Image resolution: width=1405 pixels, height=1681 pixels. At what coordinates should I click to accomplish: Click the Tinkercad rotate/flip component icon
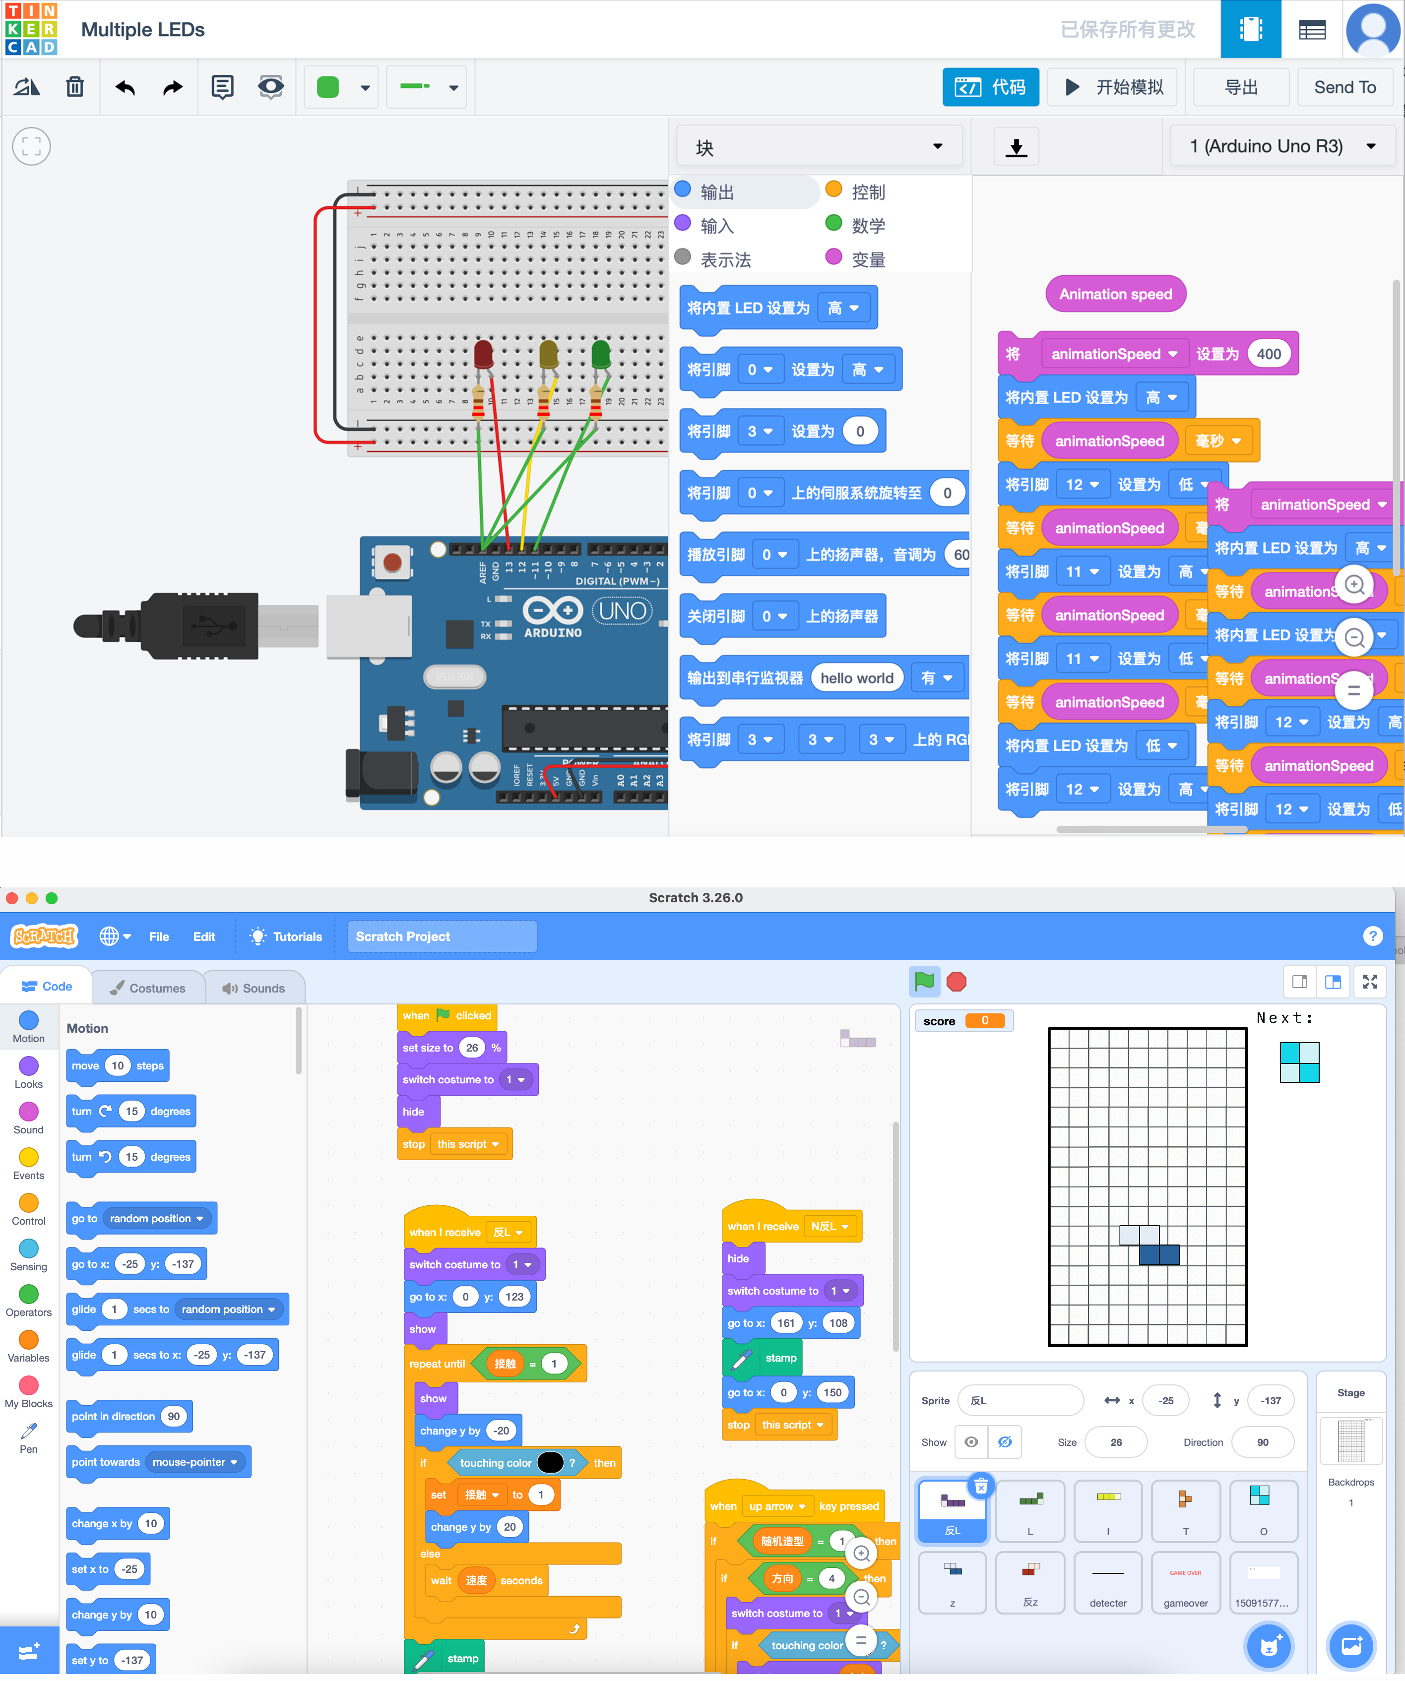[27, 86]
